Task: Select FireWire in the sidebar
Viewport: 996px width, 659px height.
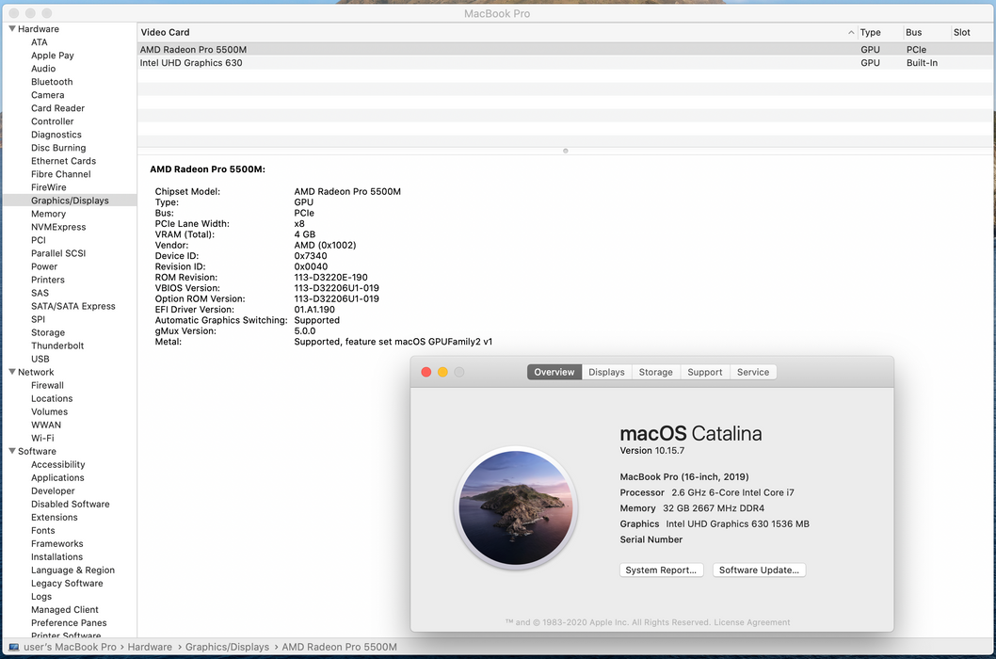Action: (49, 187)
